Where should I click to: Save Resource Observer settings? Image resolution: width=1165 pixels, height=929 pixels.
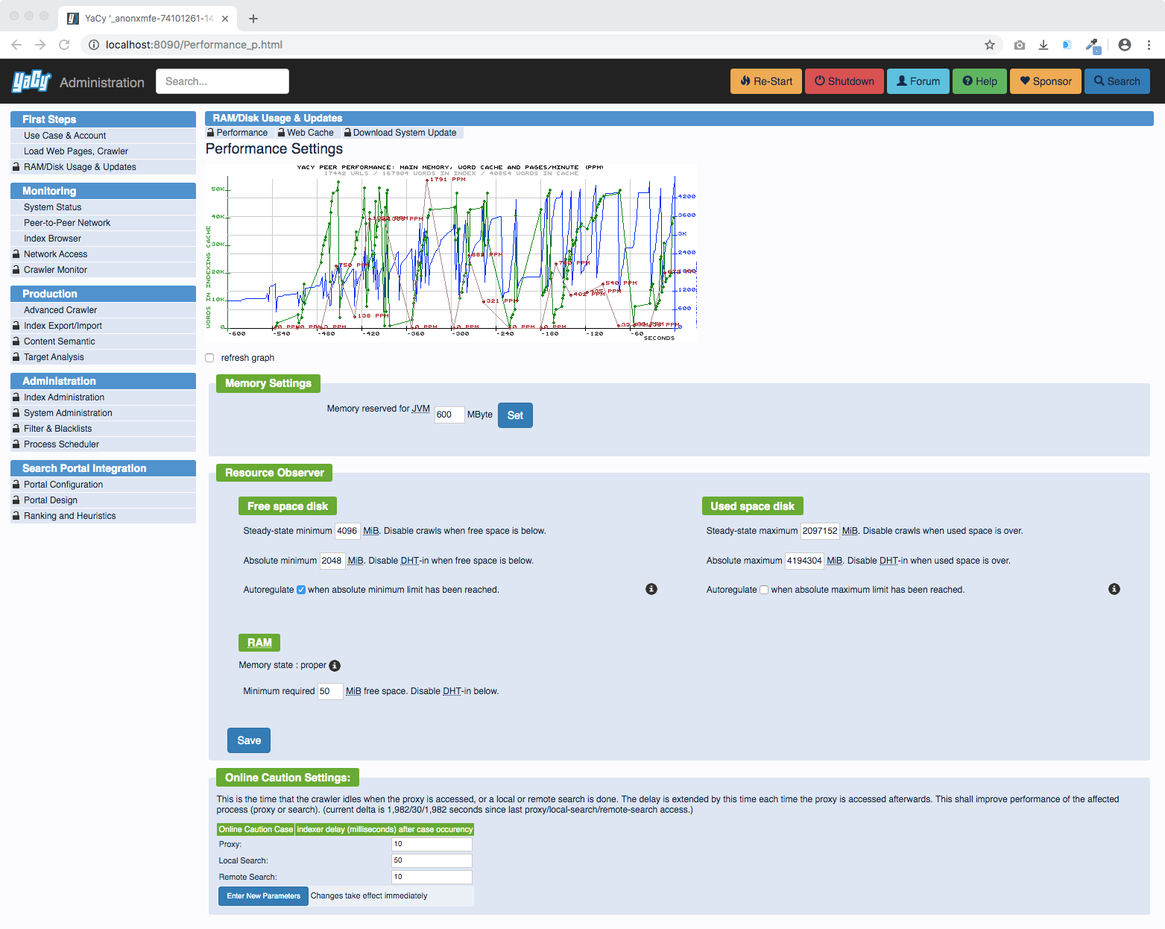pyautogui.click(x=249, y=740)
